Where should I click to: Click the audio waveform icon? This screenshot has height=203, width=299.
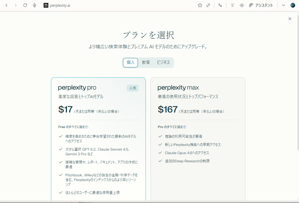[242, 5]
